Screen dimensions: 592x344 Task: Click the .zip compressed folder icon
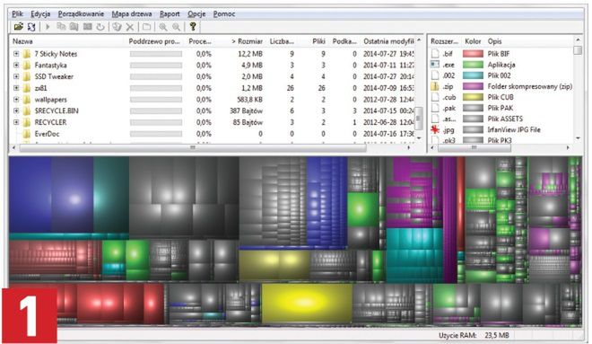pyautogui.click(x=435, y=86)
